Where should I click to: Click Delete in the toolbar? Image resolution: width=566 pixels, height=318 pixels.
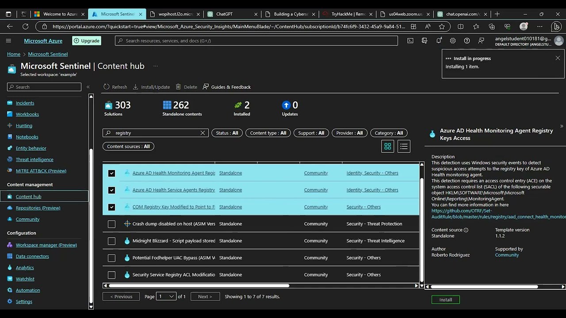tap(186, 87)
